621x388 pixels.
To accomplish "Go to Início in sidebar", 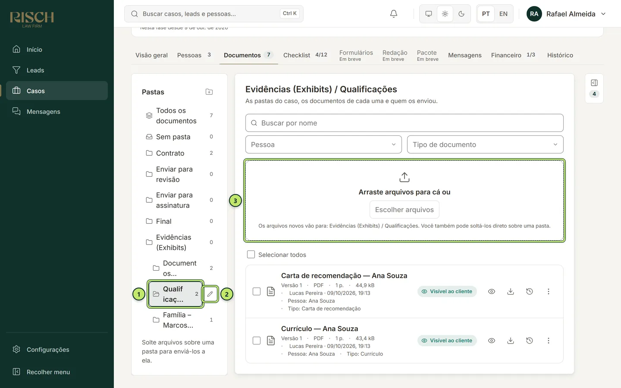I will 57,50.
